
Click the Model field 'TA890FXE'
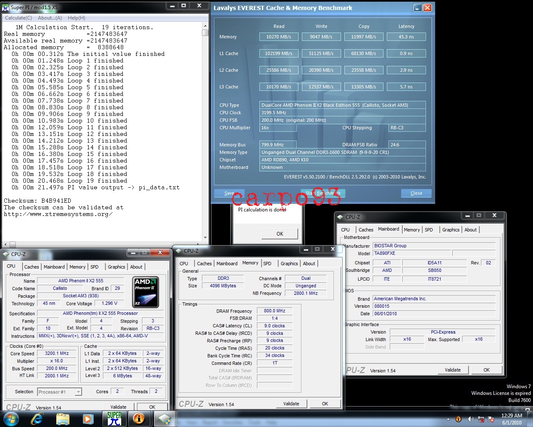coord(412,253)
